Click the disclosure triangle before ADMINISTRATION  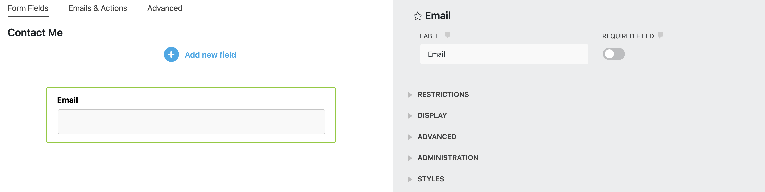click(x=410, y=158)
